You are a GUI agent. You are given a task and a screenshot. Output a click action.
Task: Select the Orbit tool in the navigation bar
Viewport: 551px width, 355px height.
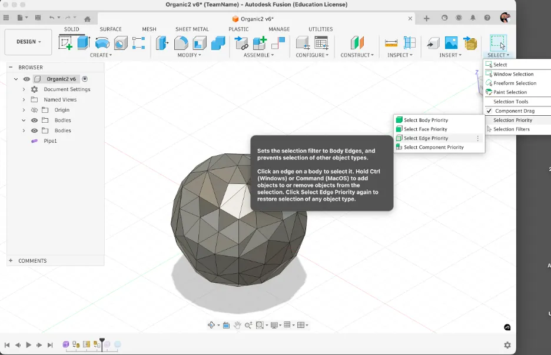click(211, 324)
